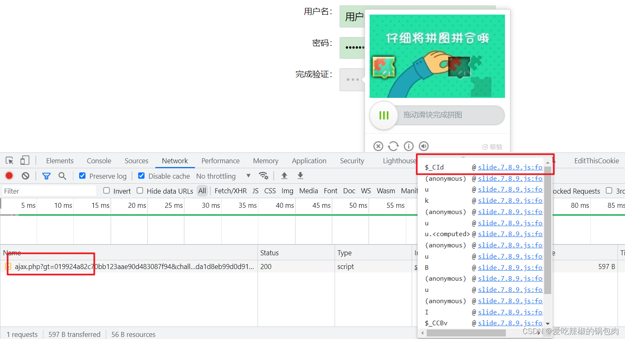Screen dimensions: 625x339
Task: Open slide.7.8.9.js link for B
Action: (x=510, y=267)
